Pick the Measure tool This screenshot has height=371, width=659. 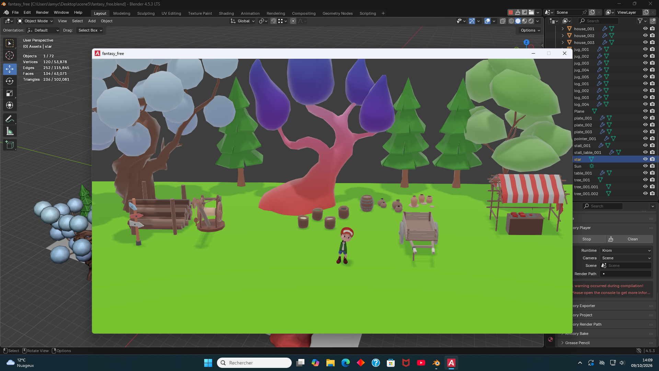[10, 131]
